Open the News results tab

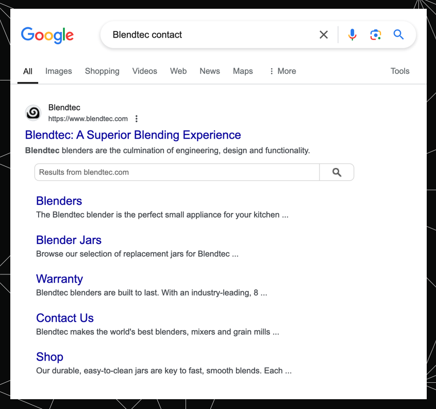pos(210,71)
